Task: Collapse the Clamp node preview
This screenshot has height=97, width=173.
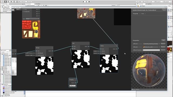Action: pyautogui.click(x=117, y=46)
